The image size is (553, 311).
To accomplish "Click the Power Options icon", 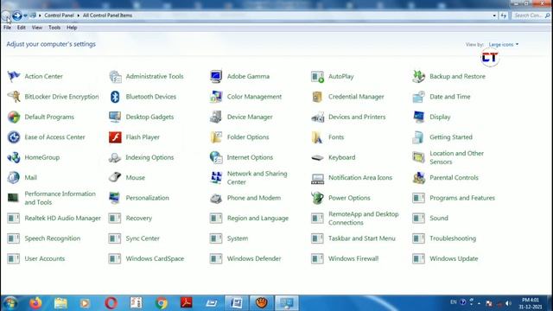I will pyautogui.click(x=317, y=198).
